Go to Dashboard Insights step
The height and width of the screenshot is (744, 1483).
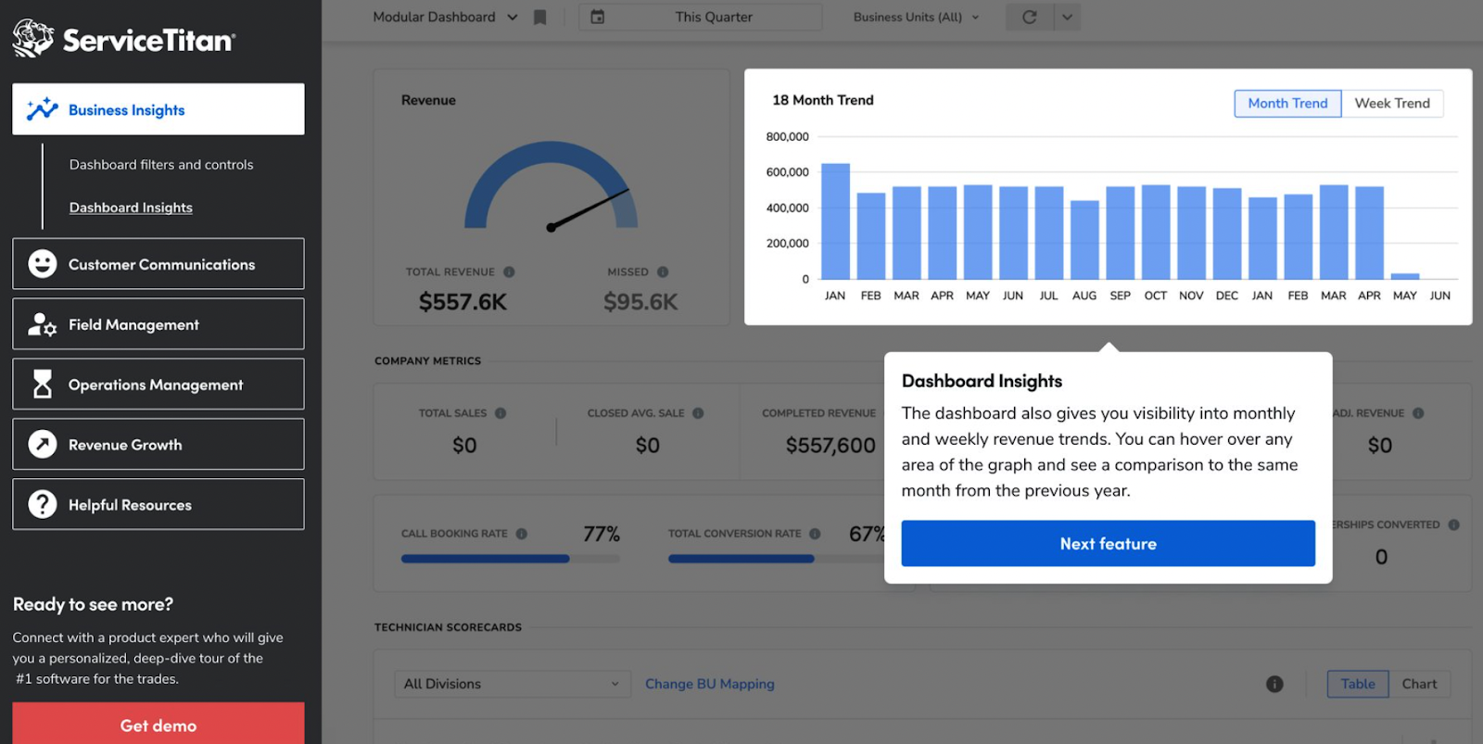131,208
